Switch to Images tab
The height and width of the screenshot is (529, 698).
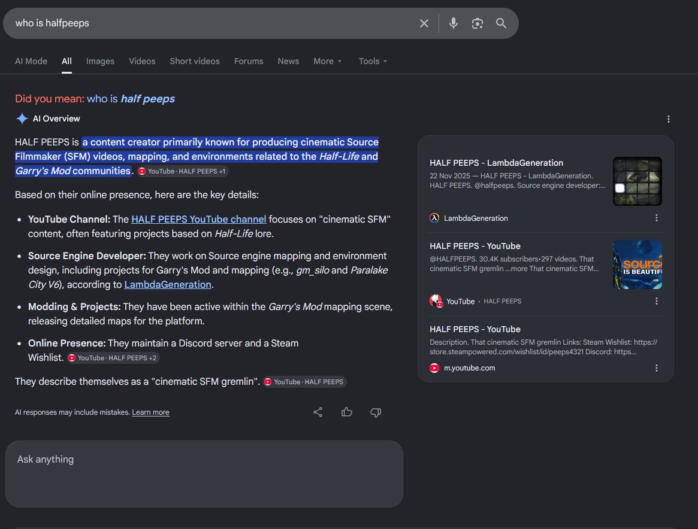click(x=100, y=62)
